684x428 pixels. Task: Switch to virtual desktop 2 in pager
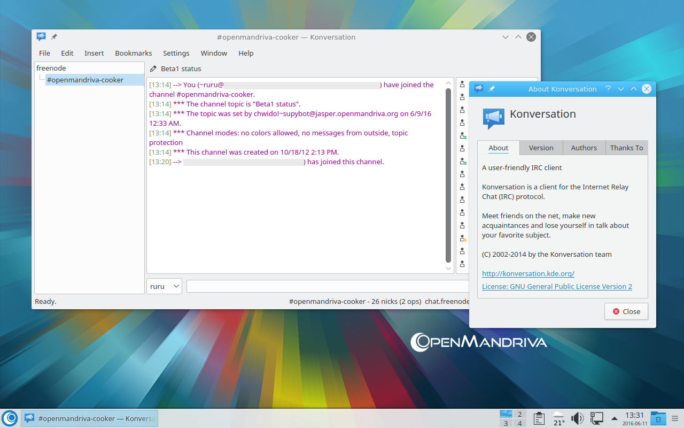519,414
